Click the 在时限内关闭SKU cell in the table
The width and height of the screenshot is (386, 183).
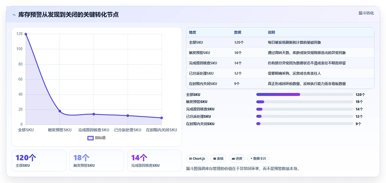(x=203, y=84)
